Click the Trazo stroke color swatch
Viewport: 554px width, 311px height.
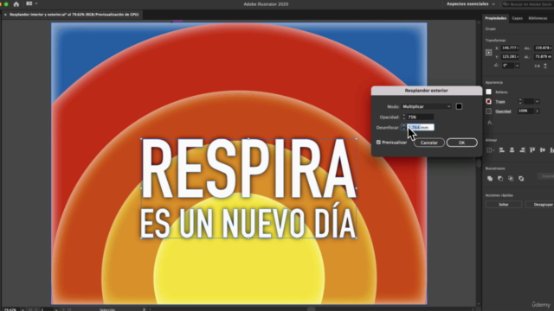[488, 102]
